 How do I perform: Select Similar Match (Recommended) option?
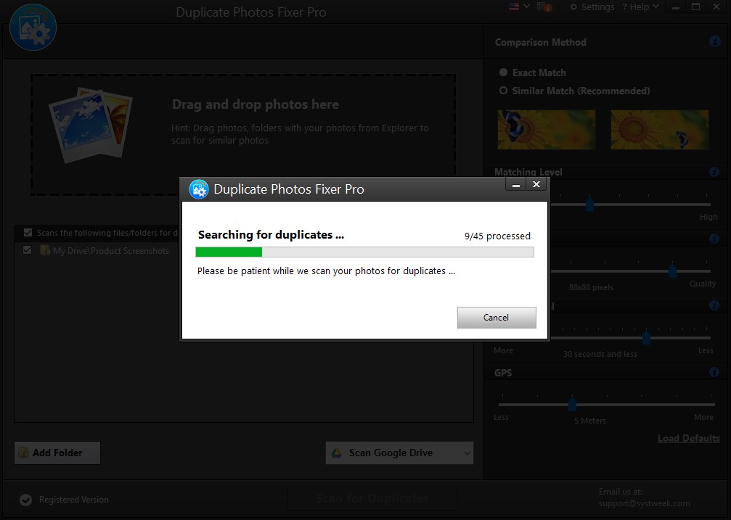coord(504,91)
